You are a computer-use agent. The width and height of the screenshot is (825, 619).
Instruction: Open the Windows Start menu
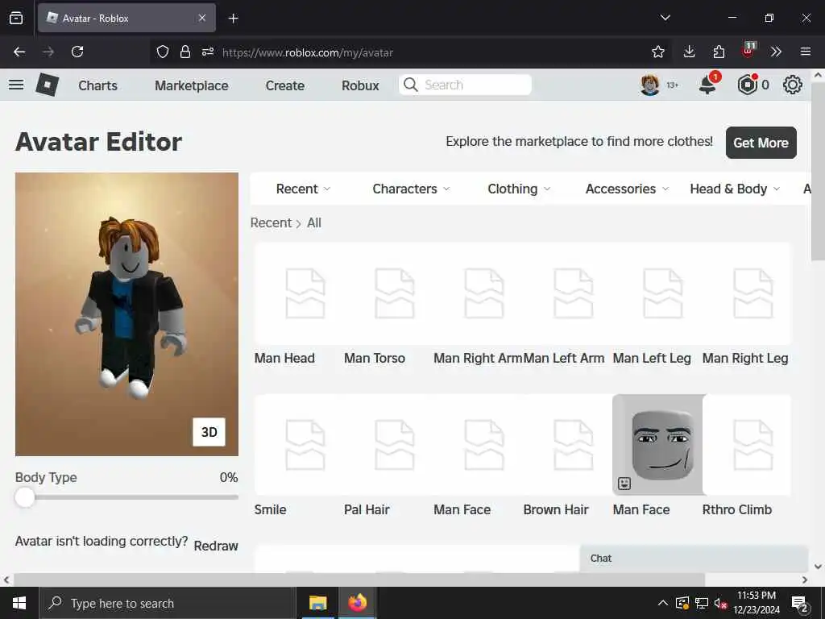pos(19,603)
